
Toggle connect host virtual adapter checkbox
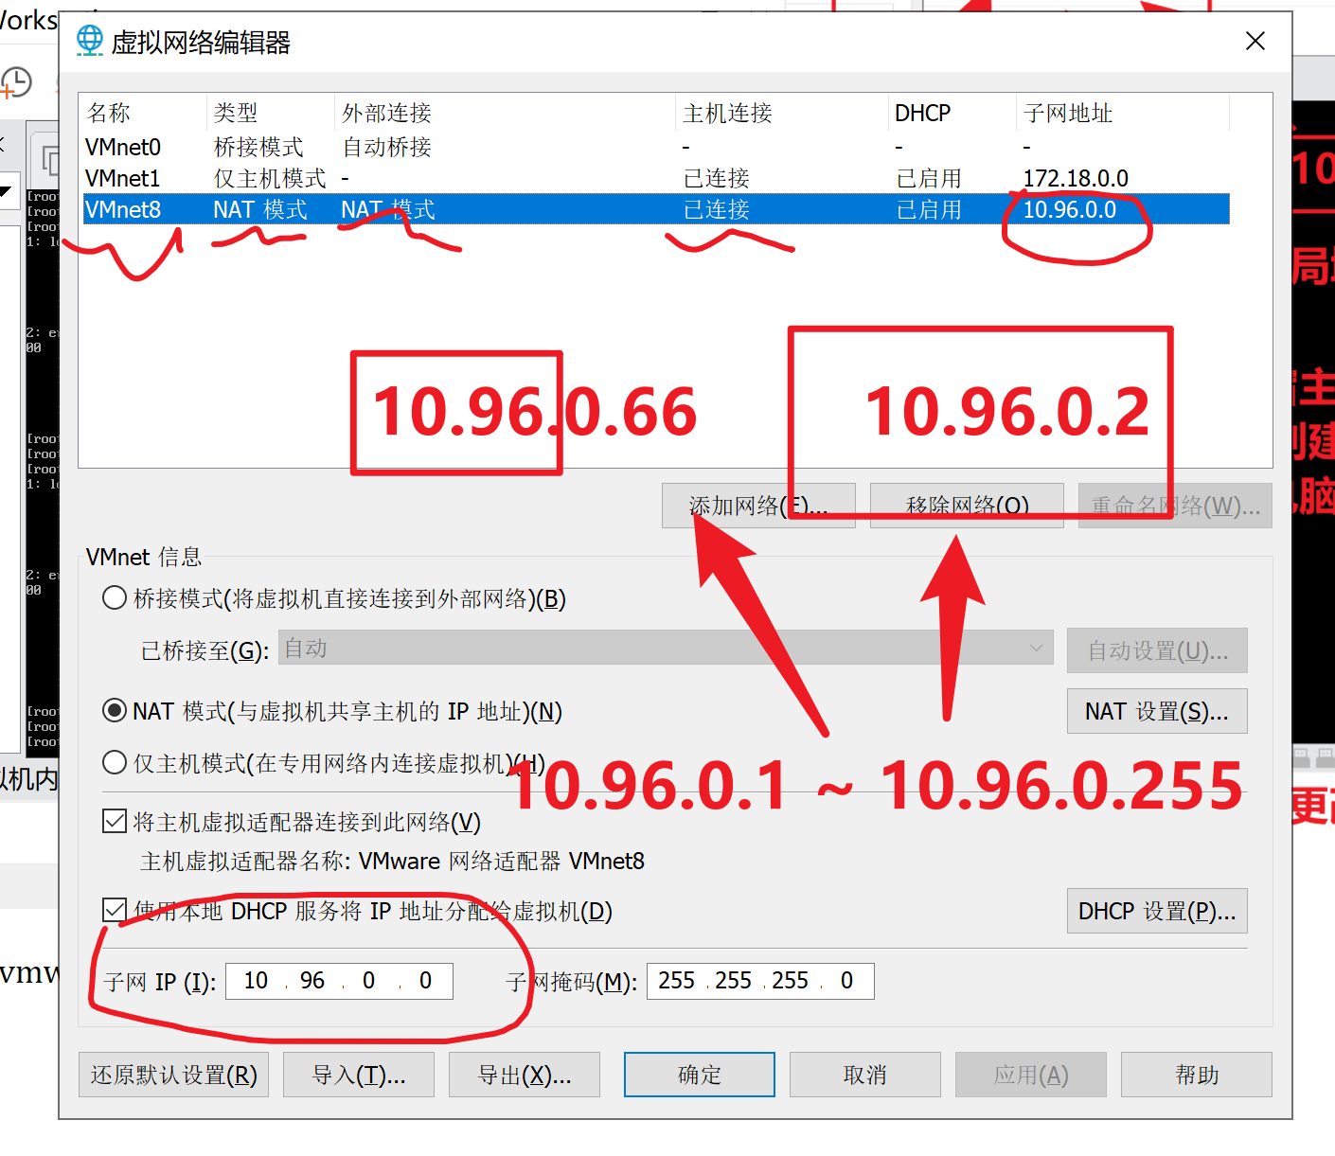pyautogui.click(x=115, y=822)
